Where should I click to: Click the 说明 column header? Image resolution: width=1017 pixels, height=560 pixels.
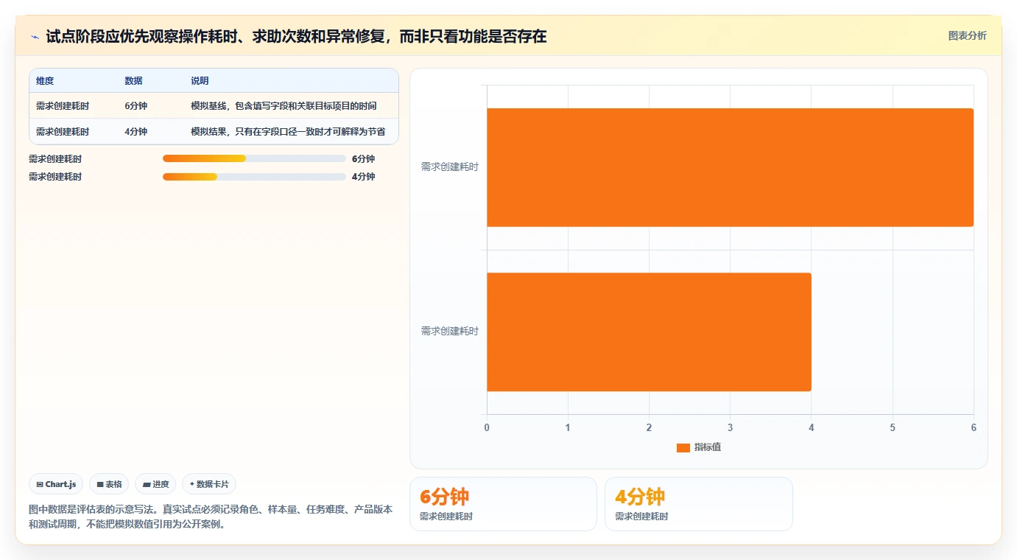pos(200,81)
